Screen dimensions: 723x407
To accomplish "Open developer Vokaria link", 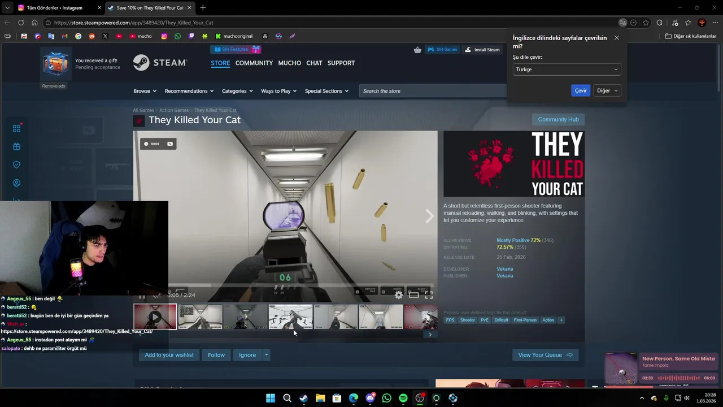I will (505, 269).
